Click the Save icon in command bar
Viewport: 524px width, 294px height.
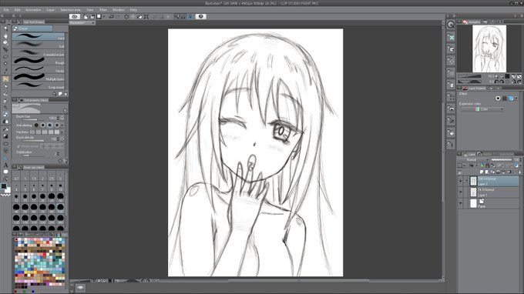[99, 17]
